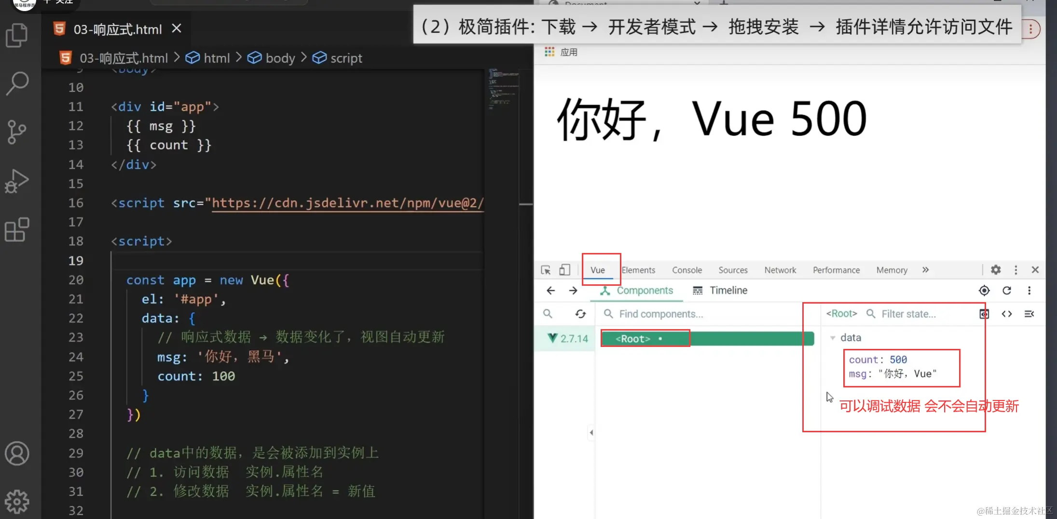Image resolution: width=1057 pixels, height=519 pixels.
Task: Toggle the device toolbar in DevTools
Action: (564, 270)
